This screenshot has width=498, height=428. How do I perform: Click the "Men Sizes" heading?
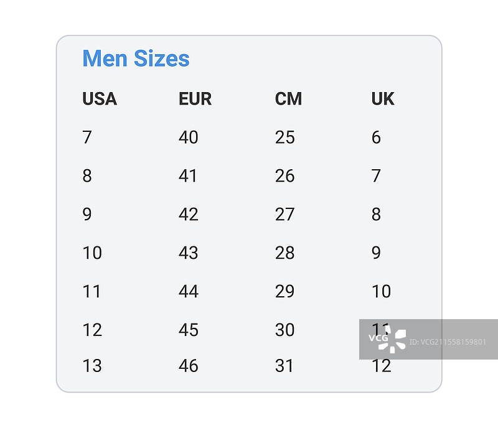tap(136, 58)
